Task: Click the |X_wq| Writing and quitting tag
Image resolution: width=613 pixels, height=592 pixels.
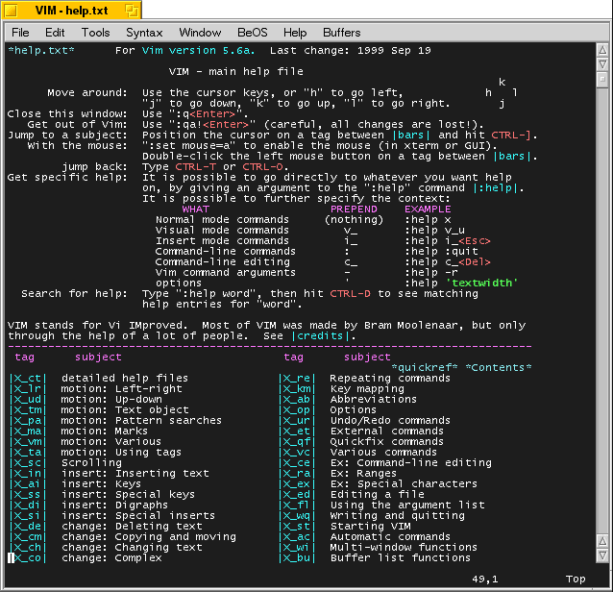Action: click(x=297, y=515)
